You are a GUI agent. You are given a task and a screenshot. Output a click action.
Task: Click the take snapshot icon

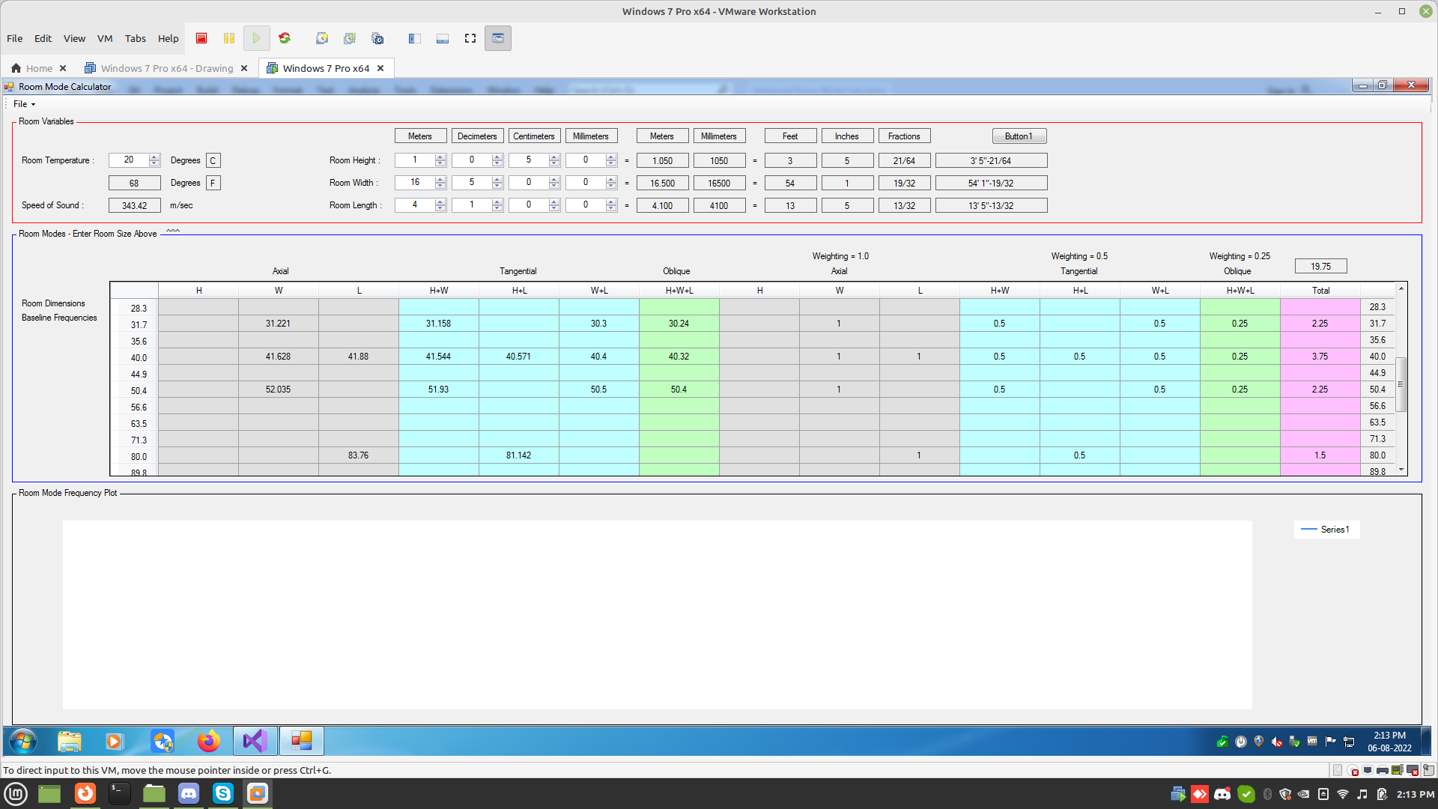(x=322, y=38)
